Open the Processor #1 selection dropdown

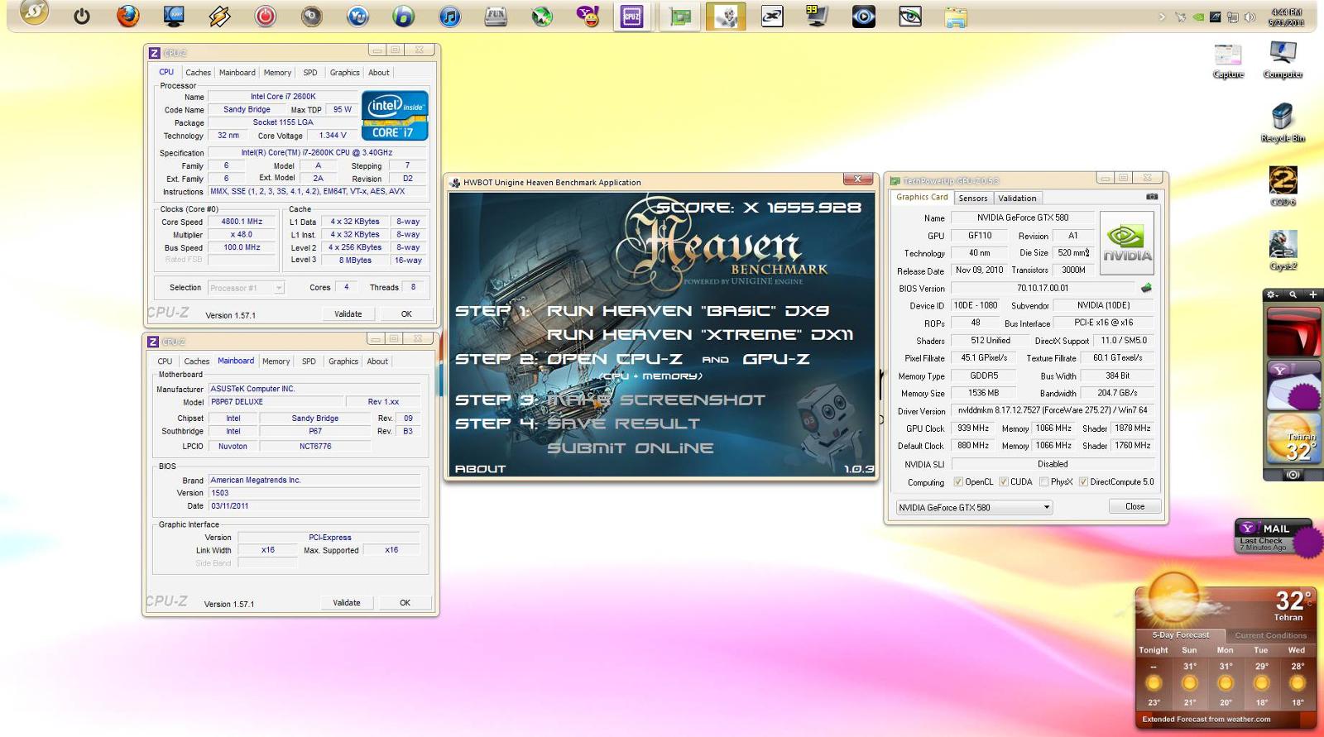246,288
